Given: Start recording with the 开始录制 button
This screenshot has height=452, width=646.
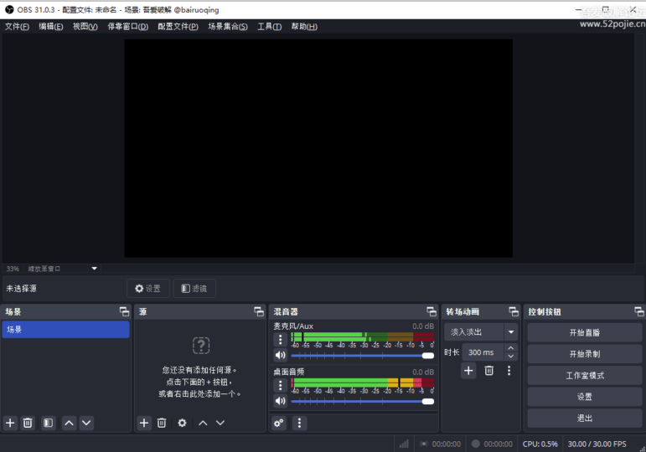Looking at the screenshot, I should 584,354.
